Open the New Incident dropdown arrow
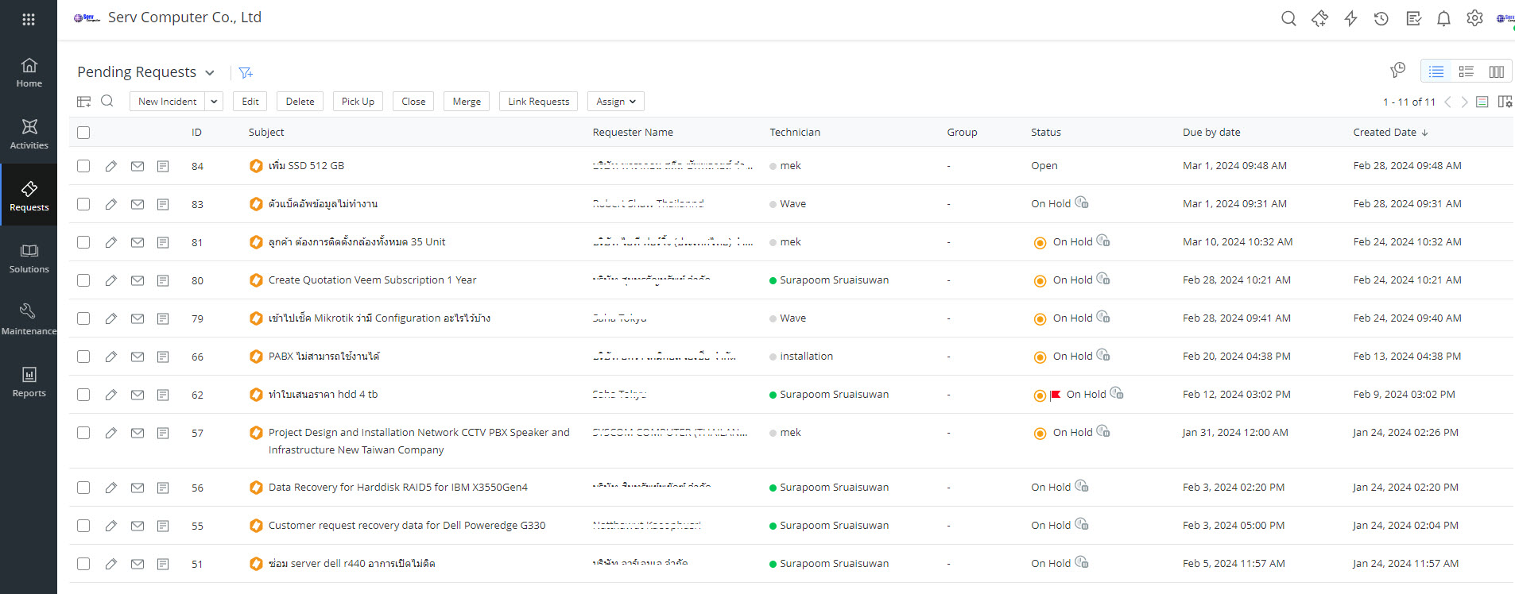The height and width of the screenshot is (594, 1515). click(214, 102)
